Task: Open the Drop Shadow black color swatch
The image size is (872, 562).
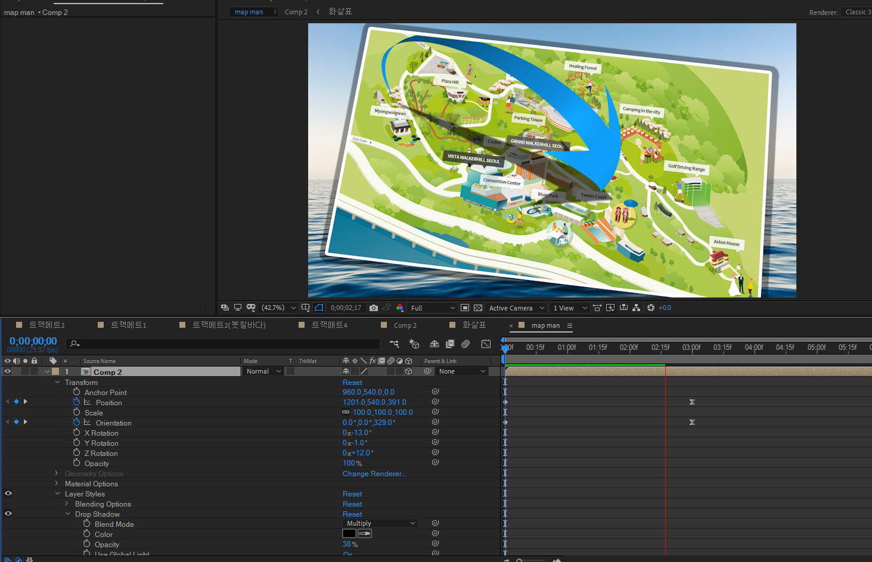Action: (349, 534)
